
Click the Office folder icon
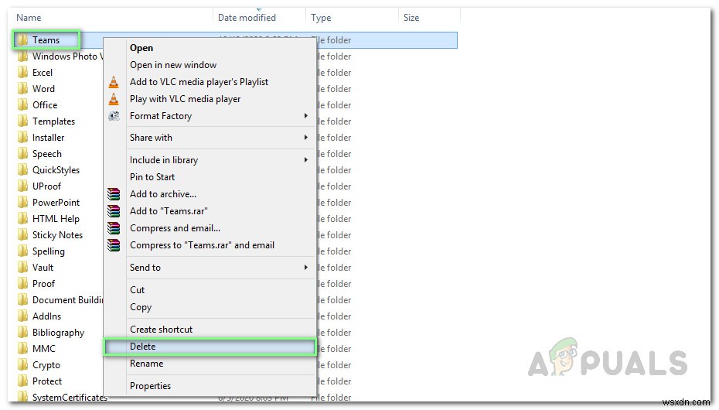coord(22,105)
